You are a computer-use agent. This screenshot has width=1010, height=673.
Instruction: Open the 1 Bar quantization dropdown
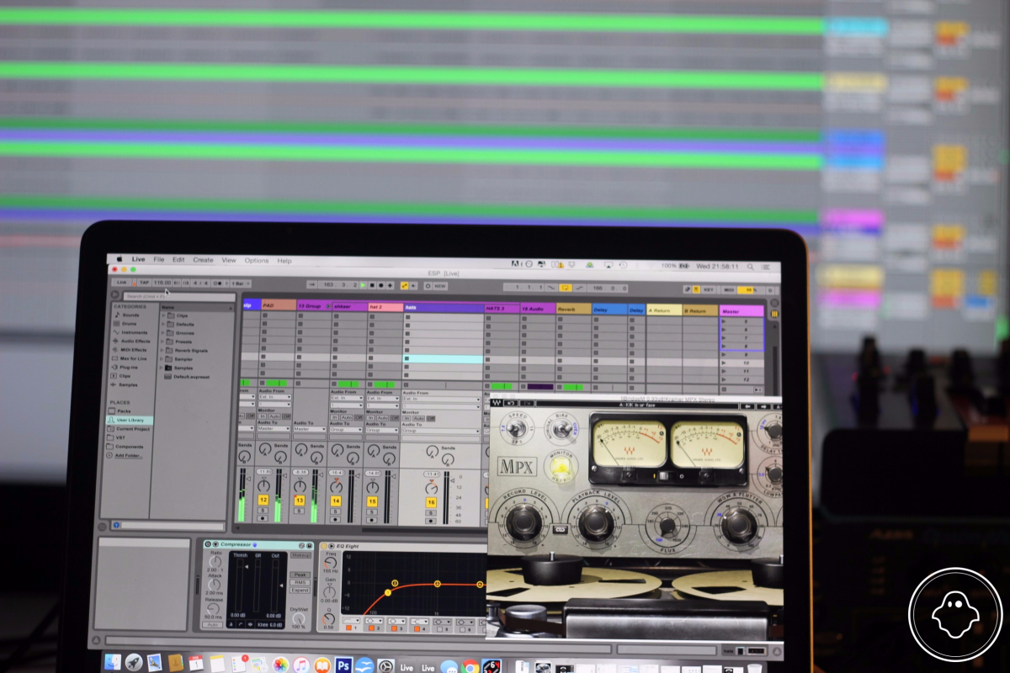(242, 284)
